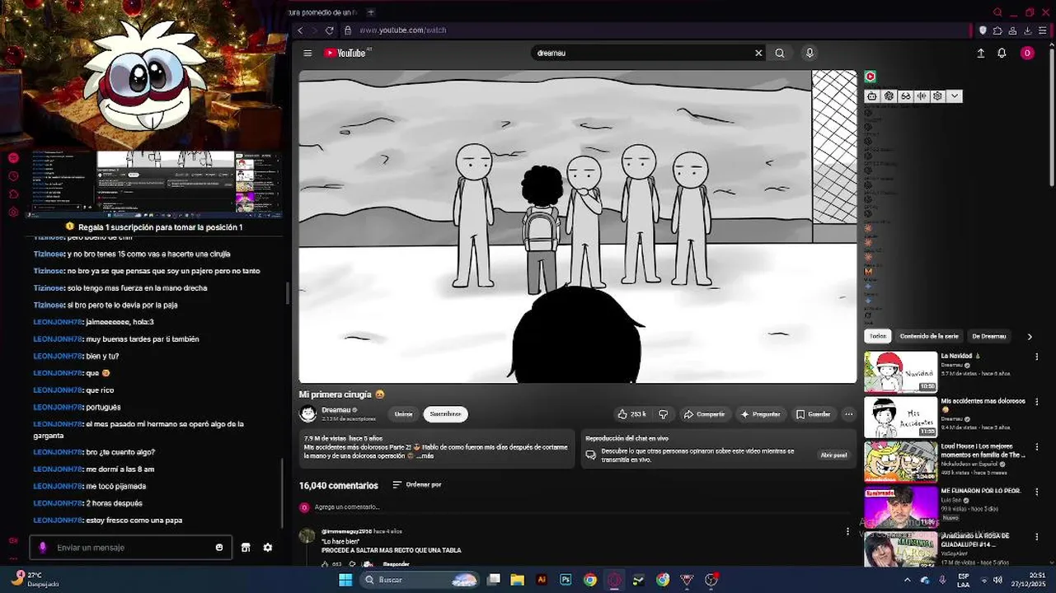Open more actions ellipsis beside Guardar
Viewport: 1056px width, 593px height.
point(848,414)
